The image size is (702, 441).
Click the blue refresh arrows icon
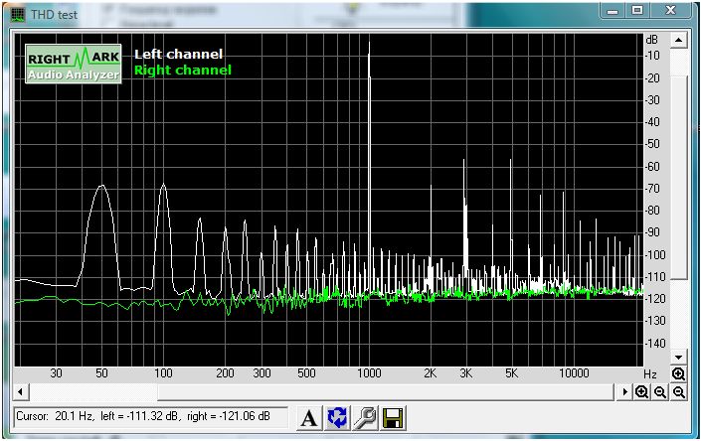click(337, 419)
